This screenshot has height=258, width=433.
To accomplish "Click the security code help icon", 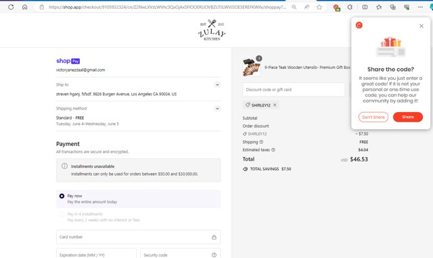I will [214, 255].
